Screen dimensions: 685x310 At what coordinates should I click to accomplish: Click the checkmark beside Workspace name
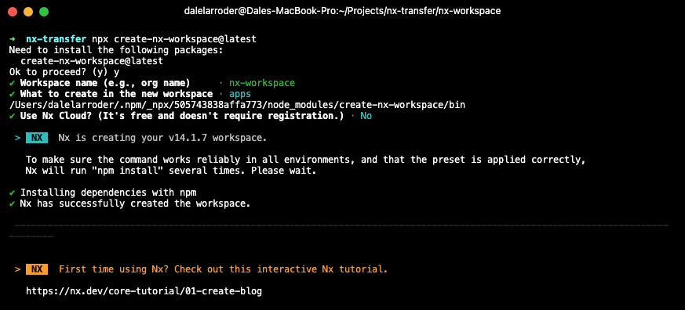coord(12,83)
